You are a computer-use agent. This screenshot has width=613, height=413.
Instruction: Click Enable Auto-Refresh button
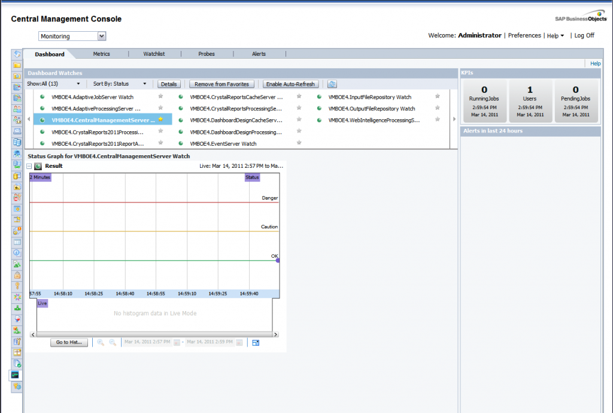290,84
